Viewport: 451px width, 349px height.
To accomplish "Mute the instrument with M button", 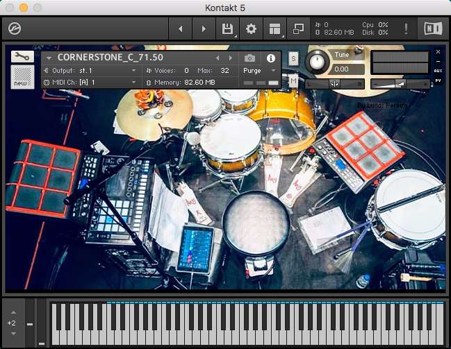I will [x=293, y=81].
